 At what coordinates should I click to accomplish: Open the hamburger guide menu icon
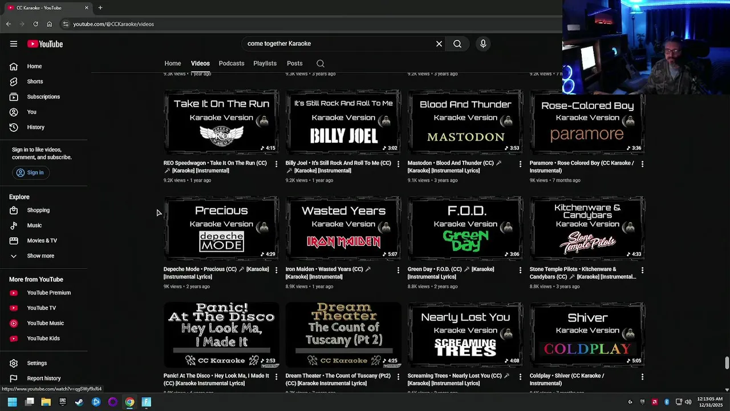(x=14, y=44)
